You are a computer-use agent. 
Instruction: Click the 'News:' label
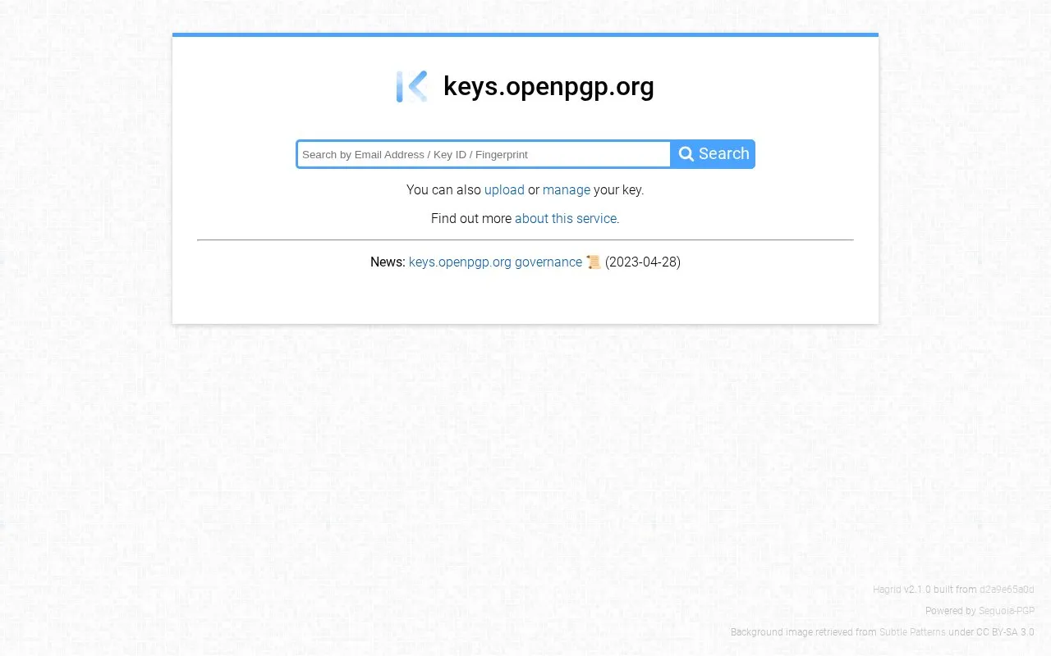click(x=388, y=262)
